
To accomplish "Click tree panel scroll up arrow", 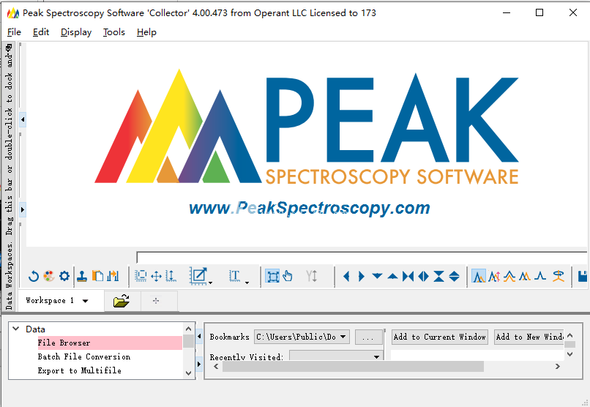I will pos(189,329).
